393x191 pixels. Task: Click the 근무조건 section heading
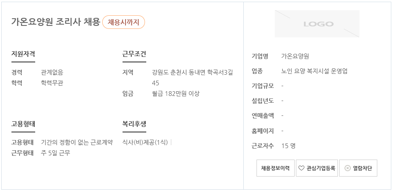click(134, 54)
